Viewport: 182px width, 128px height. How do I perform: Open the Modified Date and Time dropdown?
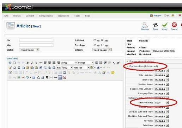(x=162, y=116)
